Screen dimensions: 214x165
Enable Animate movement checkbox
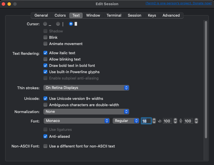coord(45,44)
